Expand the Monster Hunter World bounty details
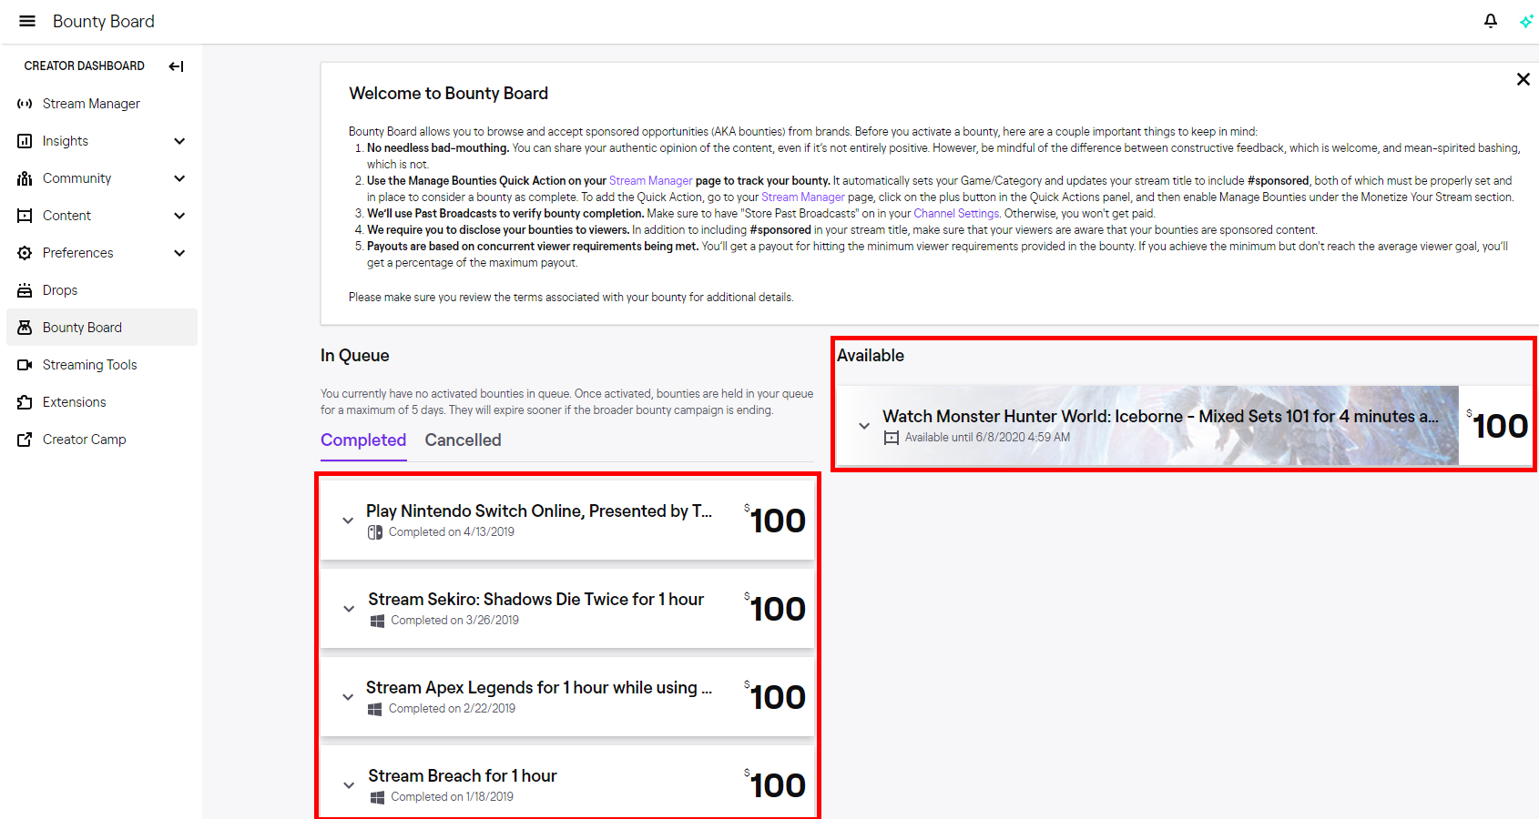The height and width of the screenshot is (819, 1539). [864, 426]
